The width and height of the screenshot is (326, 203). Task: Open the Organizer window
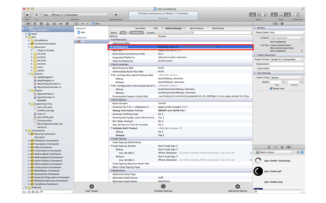(298, 15)
